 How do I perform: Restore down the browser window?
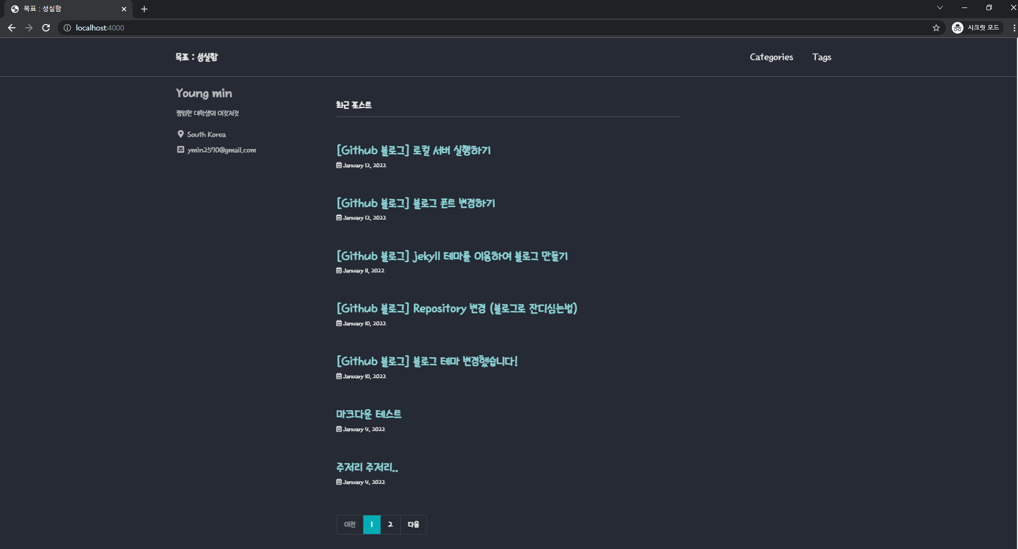989,7
